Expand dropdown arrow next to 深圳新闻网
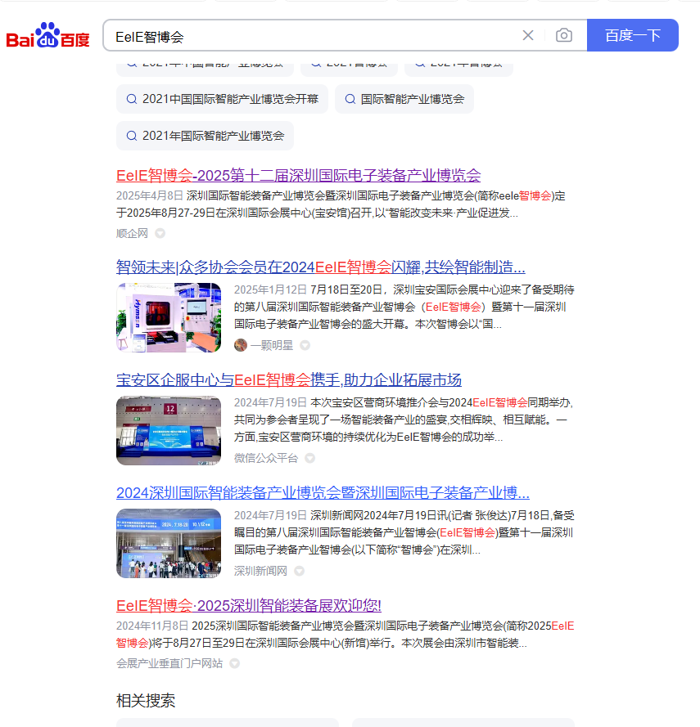700x727 pixels. 300,571
